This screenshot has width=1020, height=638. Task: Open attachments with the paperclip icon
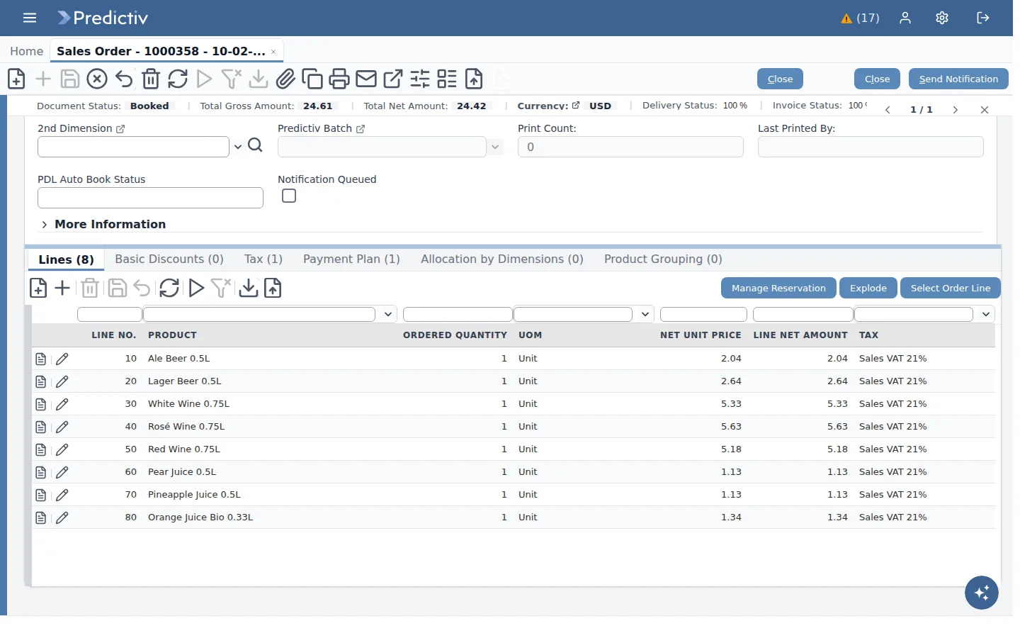285,79
